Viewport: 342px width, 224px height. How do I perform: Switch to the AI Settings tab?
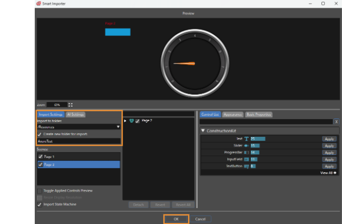[x=75, y=114]
